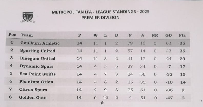Select Goulburn Athletic's 79 goals for

point(130,43)
